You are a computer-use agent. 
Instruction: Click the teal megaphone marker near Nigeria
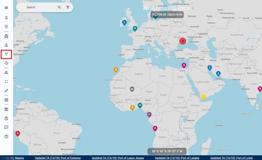[x=140, y=106]
